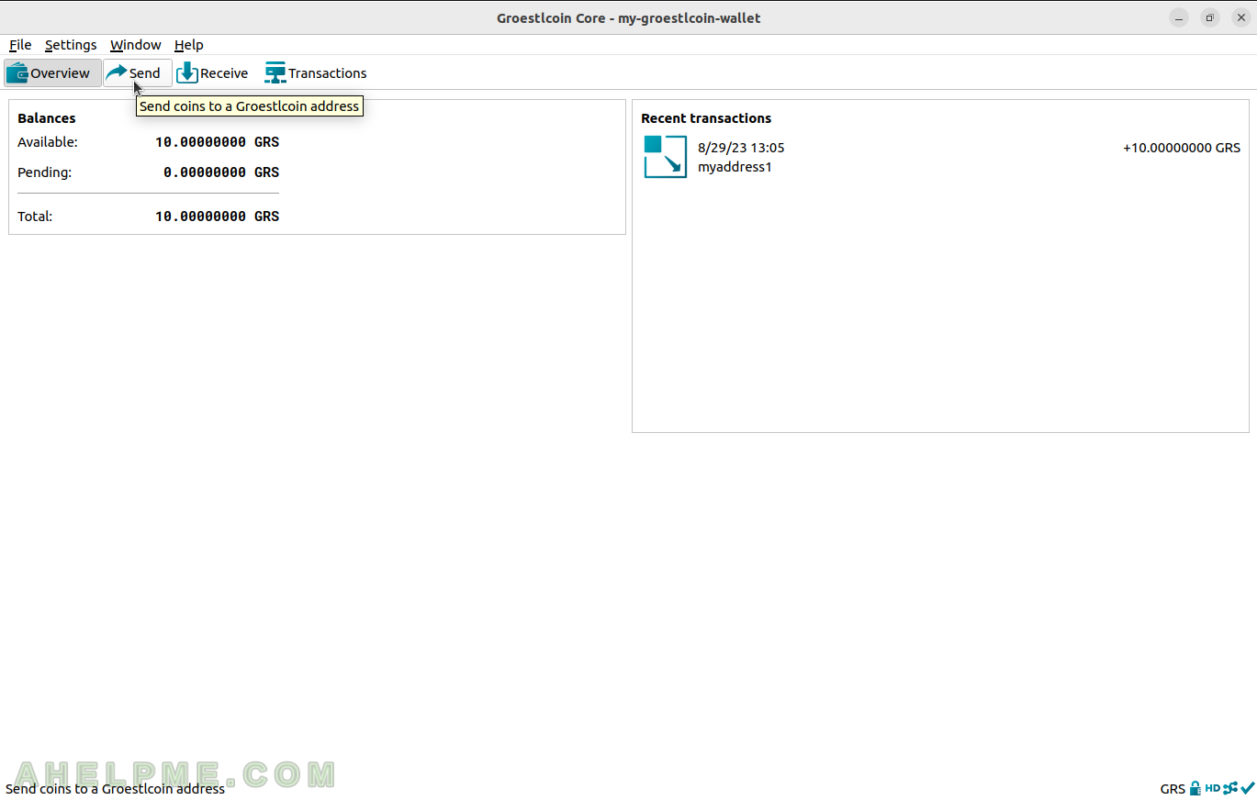Select the myaddress1 transaction label
The height and width of the screenshot is (800, 1257).
[x=735, y=167]
